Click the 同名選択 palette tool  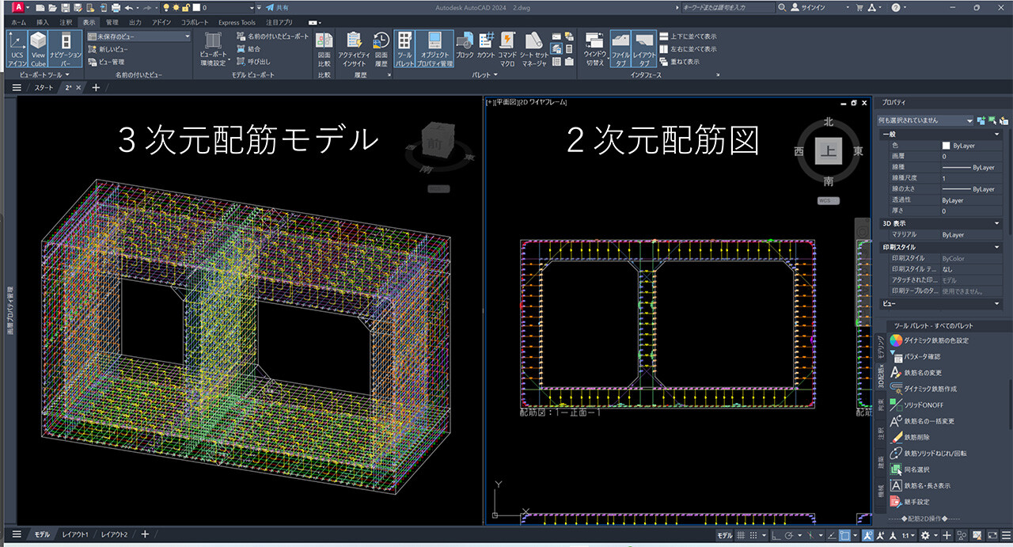(917, 469)
